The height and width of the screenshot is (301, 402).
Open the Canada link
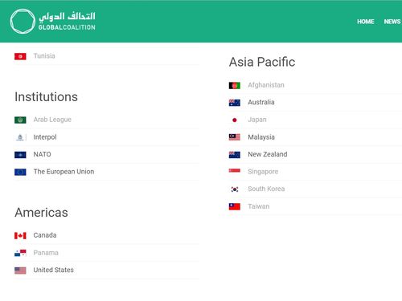click(x=45, y=235)
